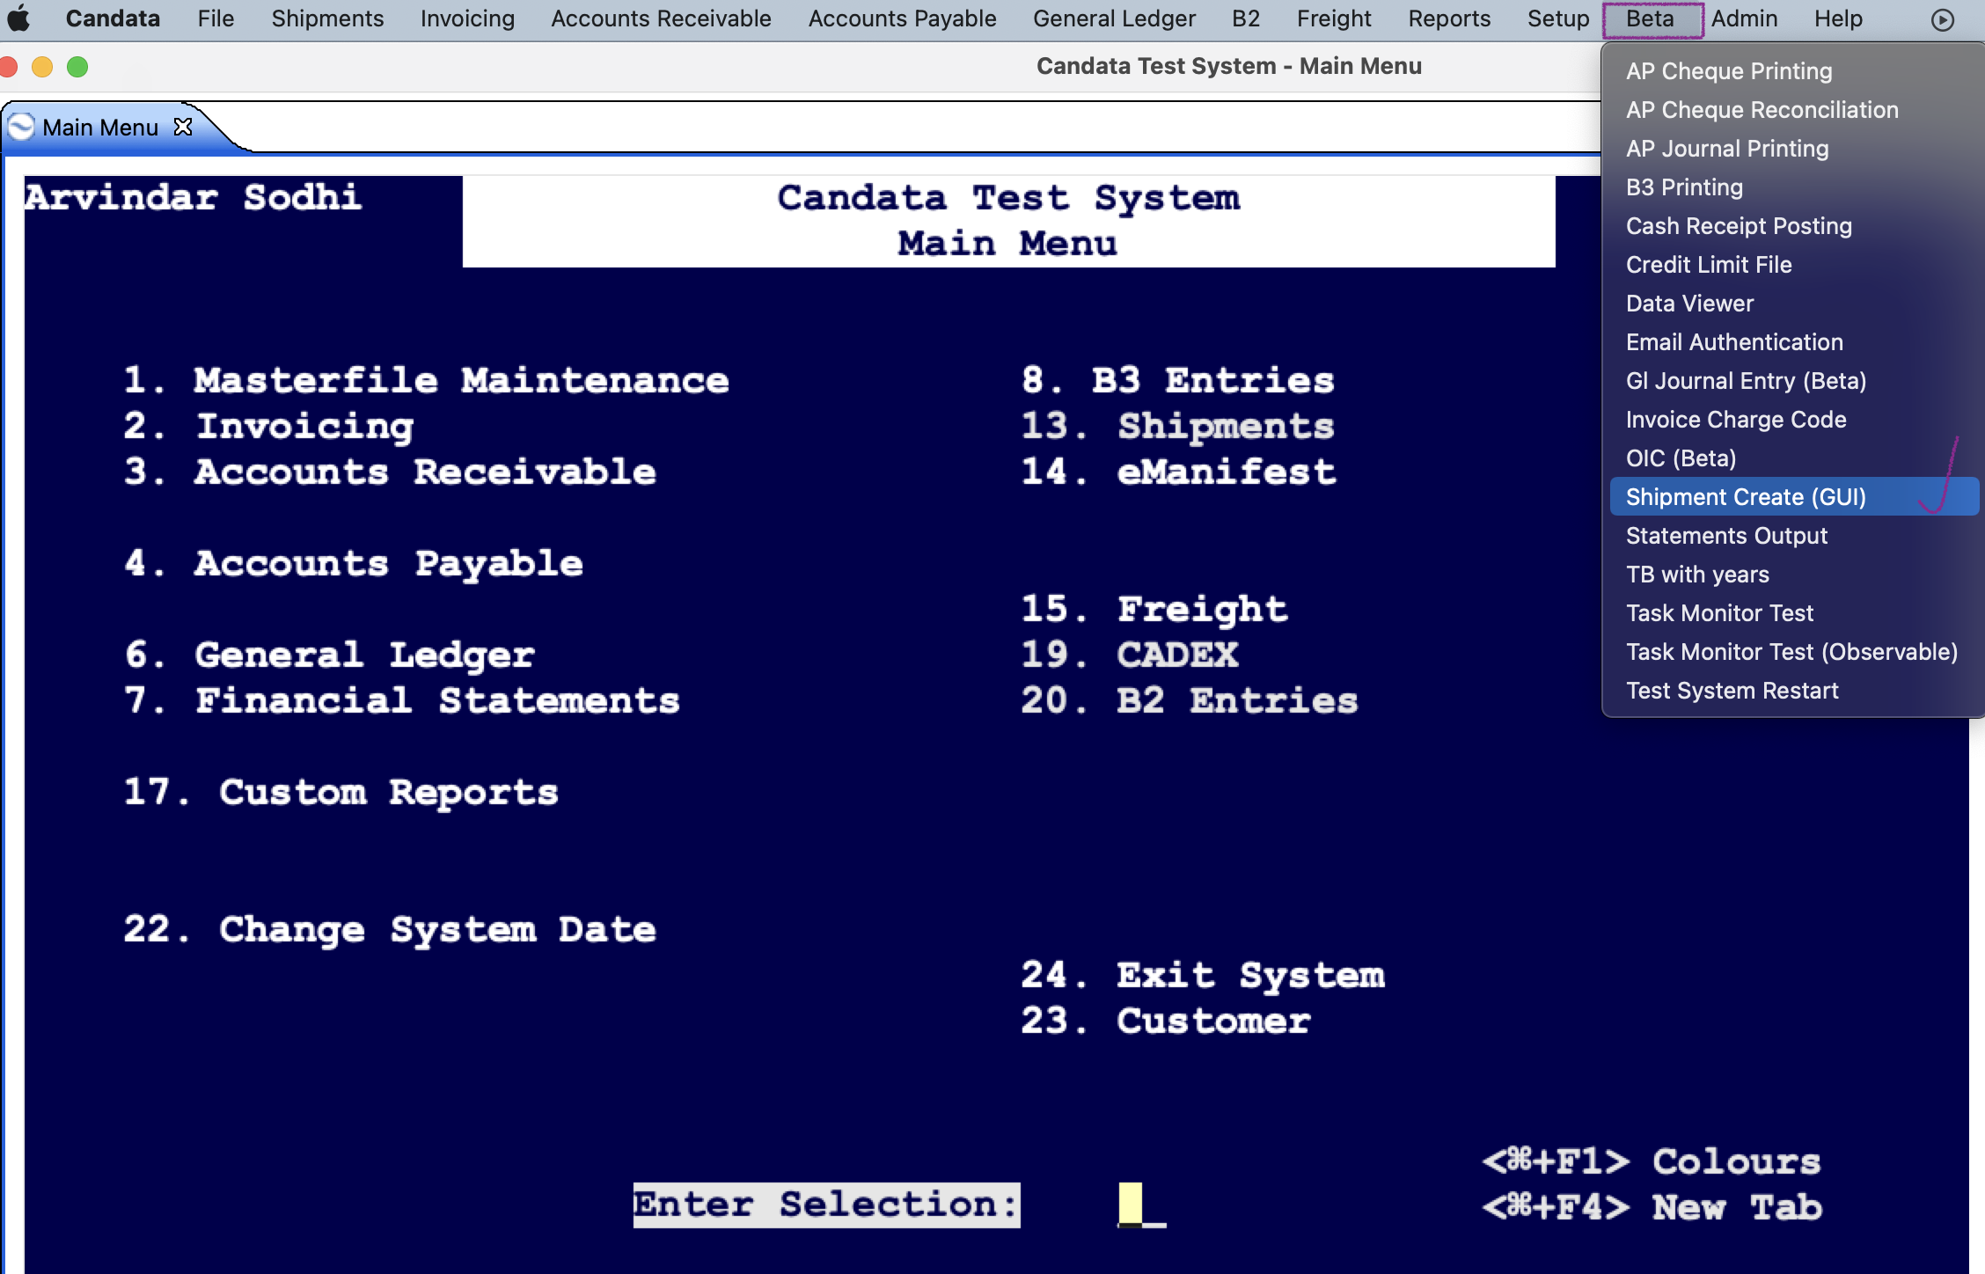
Task: Open the General Ledger menu
Action: (1114, 18)
